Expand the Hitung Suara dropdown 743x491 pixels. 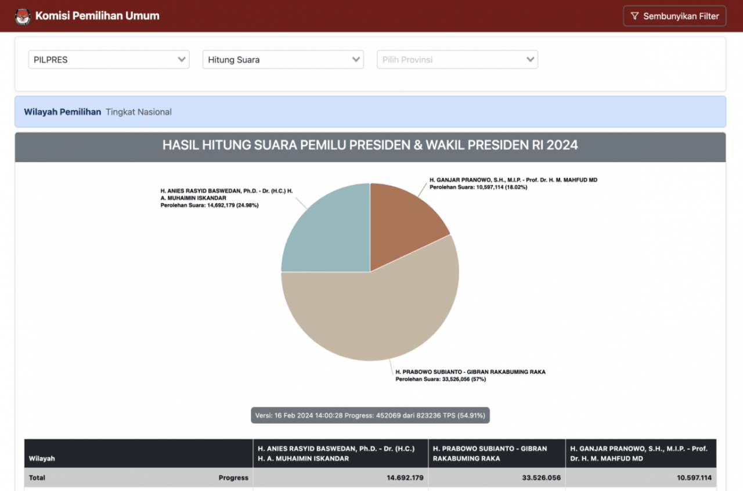pyautogui.click(x=283, y=60)
